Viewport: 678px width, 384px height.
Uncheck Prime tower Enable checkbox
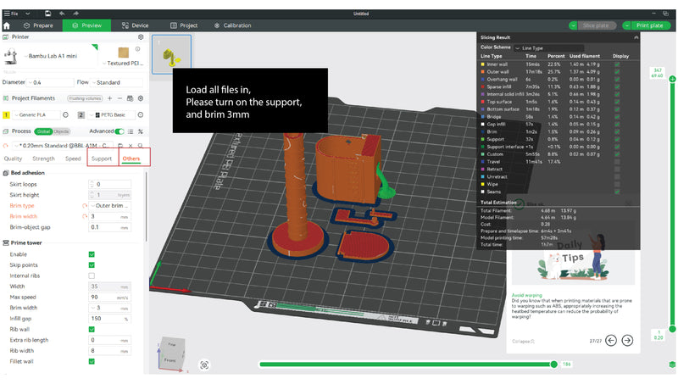(x=92, y=254)
